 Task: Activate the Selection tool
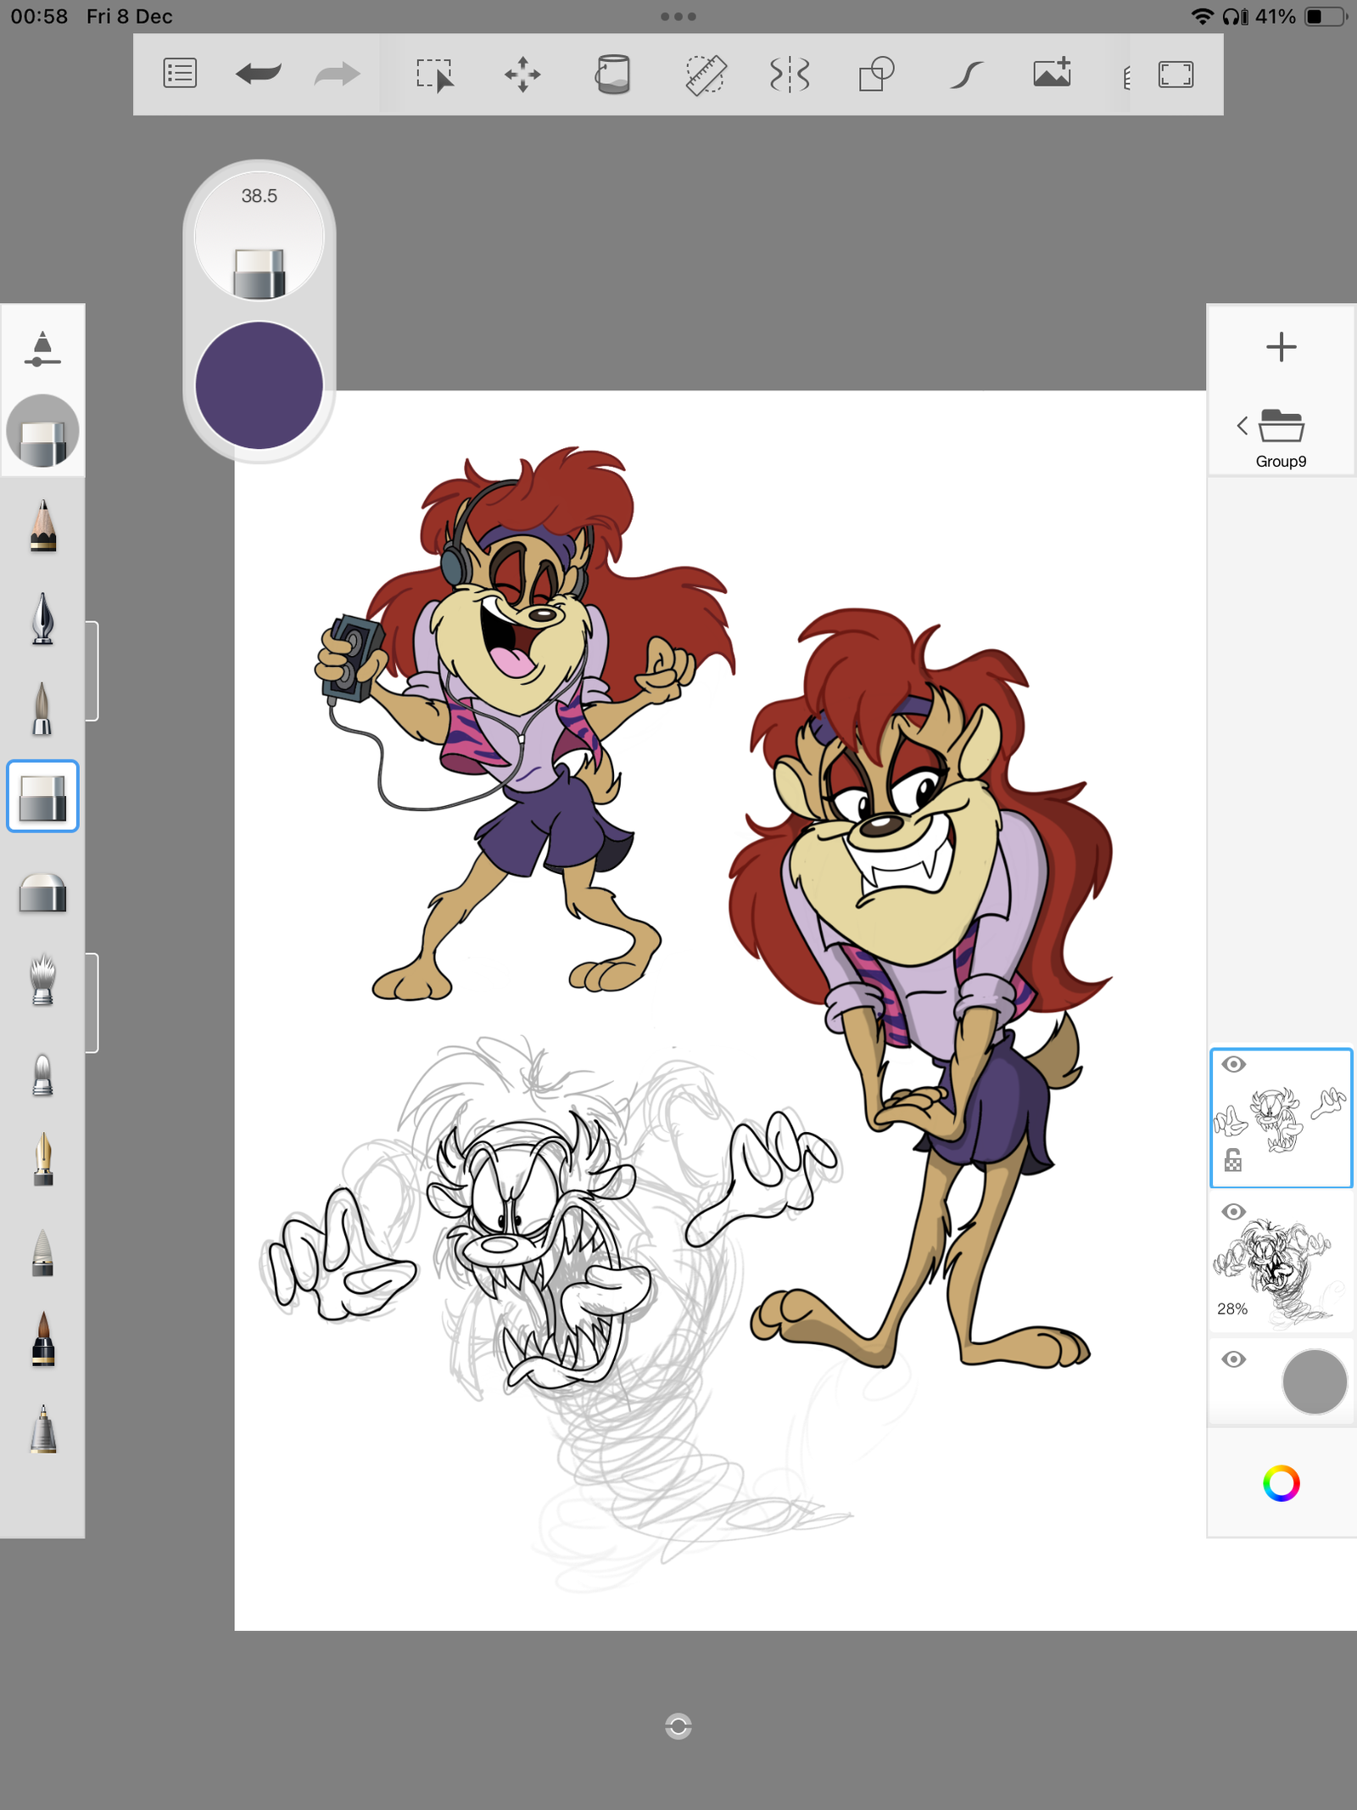click(x=435, y=75)
